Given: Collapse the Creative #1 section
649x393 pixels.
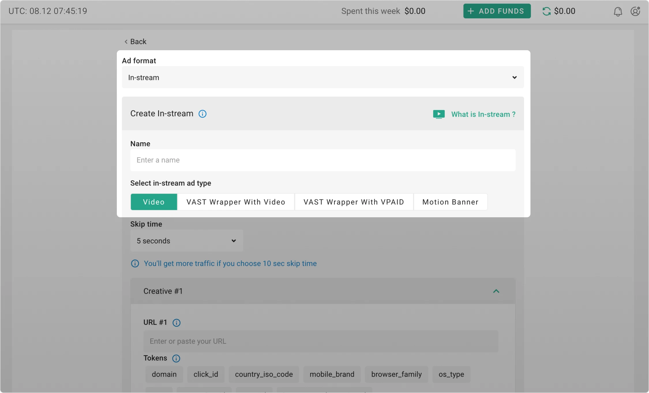Looking at the screenshot, I should coord(496,291).
